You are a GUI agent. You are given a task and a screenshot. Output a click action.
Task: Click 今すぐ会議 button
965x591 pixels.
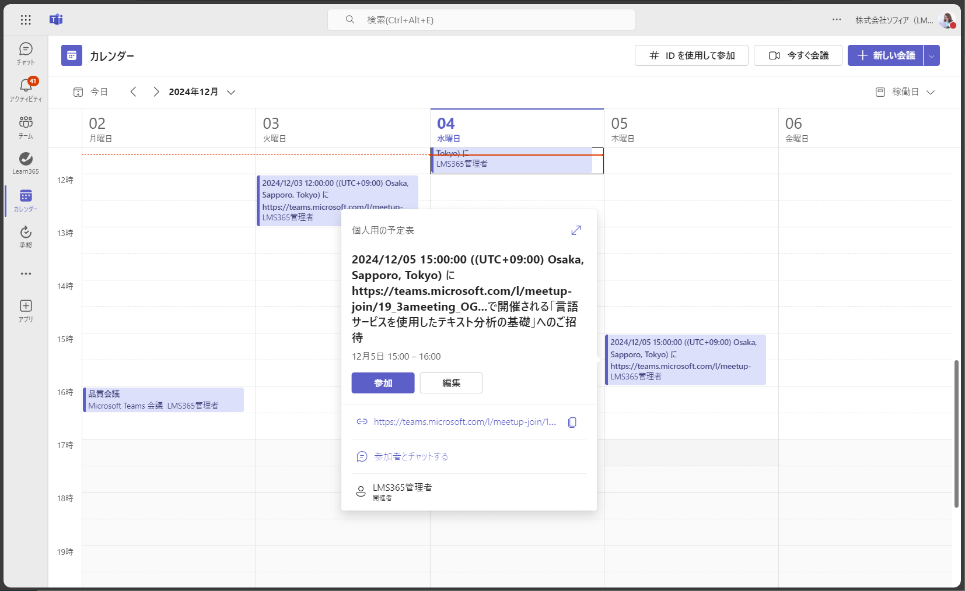[798, 55]
